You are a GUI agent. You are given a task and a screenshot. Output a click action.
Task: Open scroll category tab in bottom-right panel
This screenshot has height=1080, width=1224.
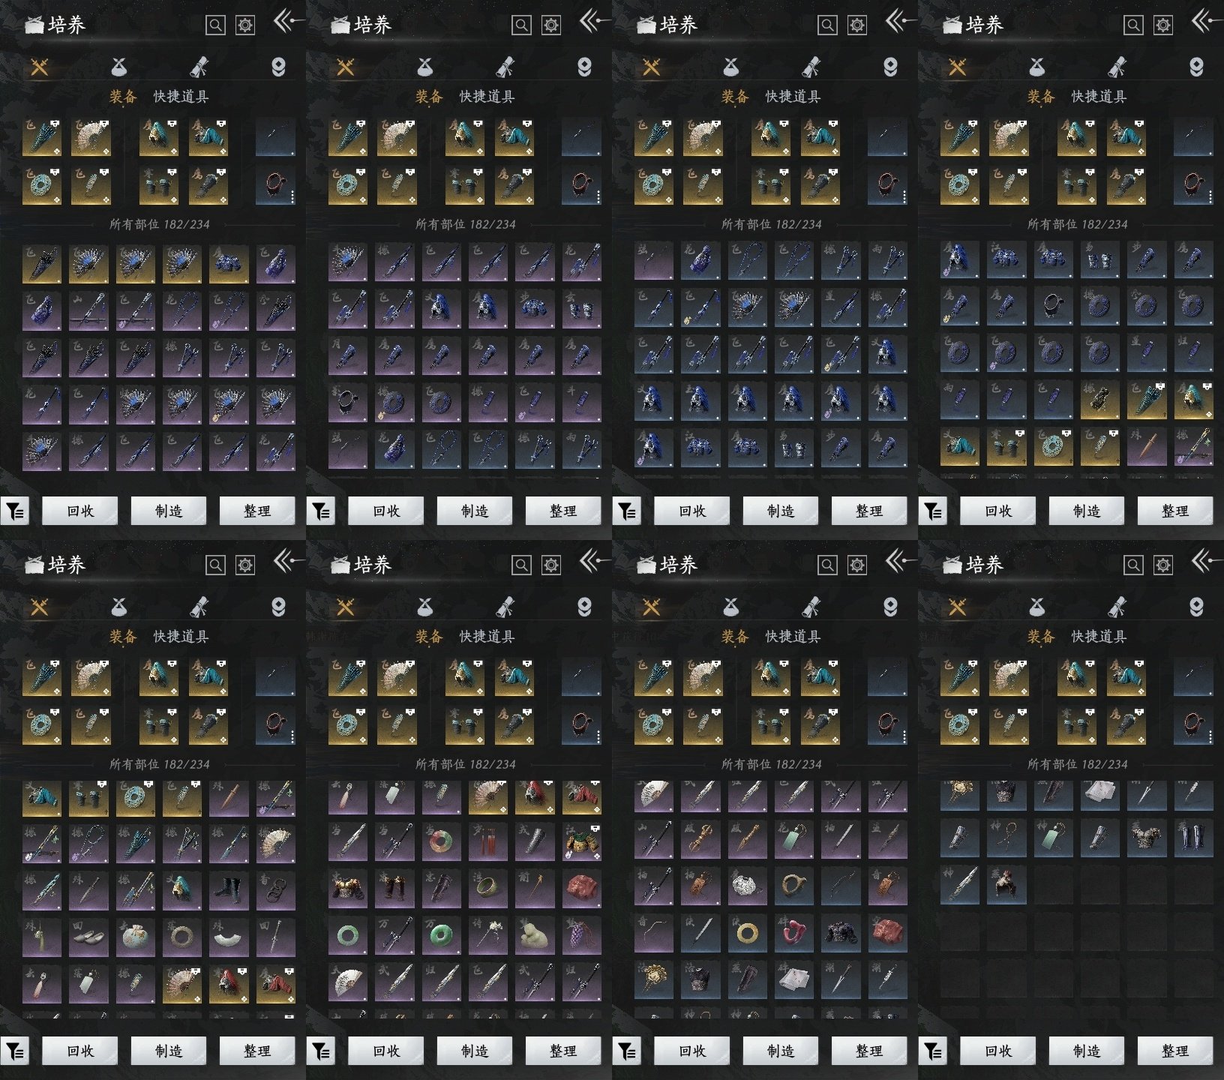(1117, 607)
